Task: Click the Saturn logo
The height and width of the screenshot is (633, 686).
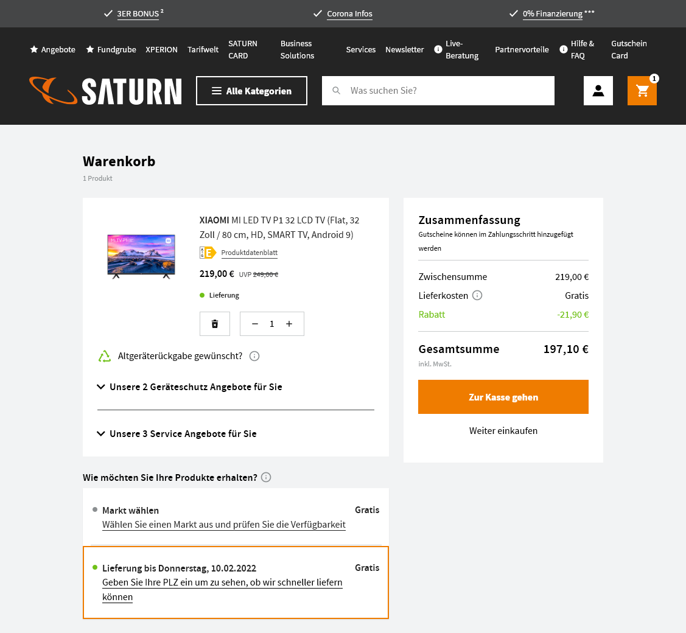Action: 105,91
